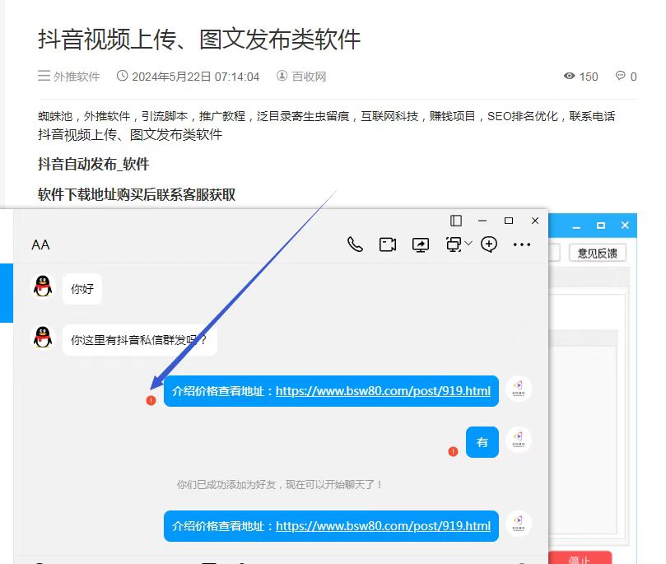The height and width of the screenshot is (564, 666).
Task: Maximize the blue background software window
Action: (x=601, y=226)
